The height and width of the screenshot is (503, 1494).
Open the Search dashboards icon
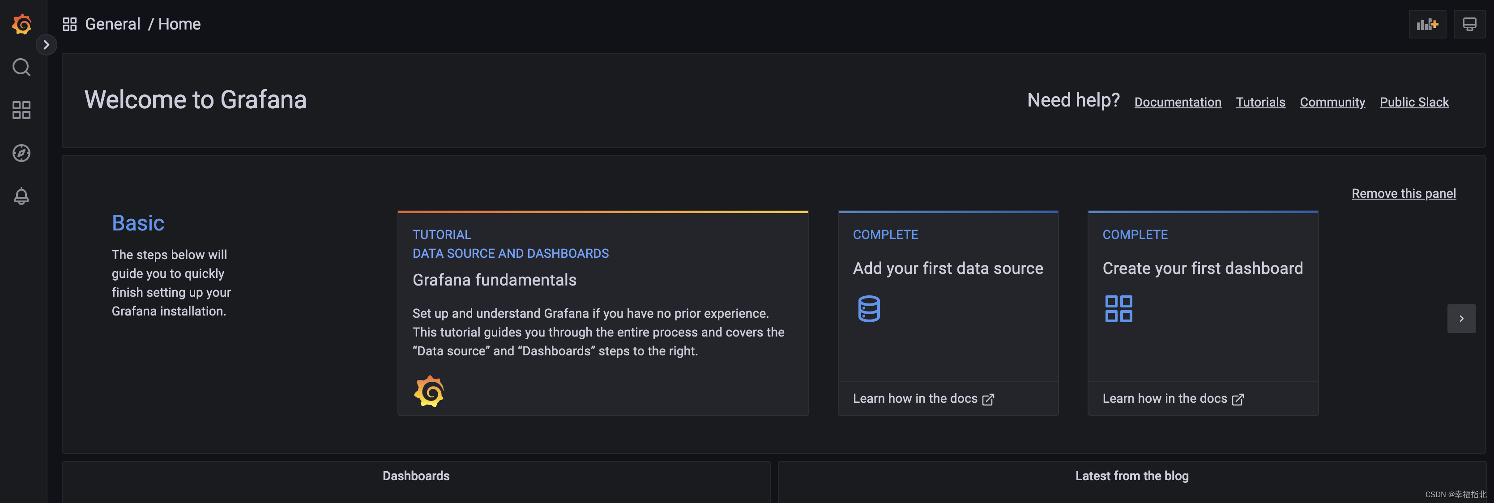(x=21, y=67)
